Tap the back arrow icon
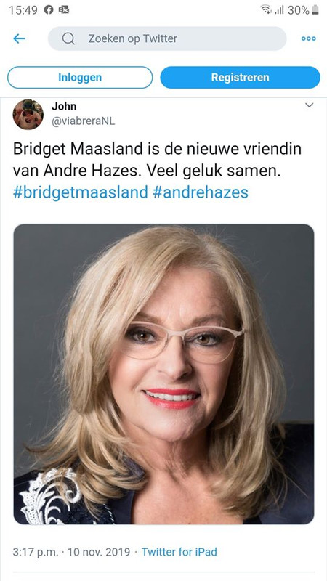The height and width of the screenshot is (581, 327). [x=19, y=38]
